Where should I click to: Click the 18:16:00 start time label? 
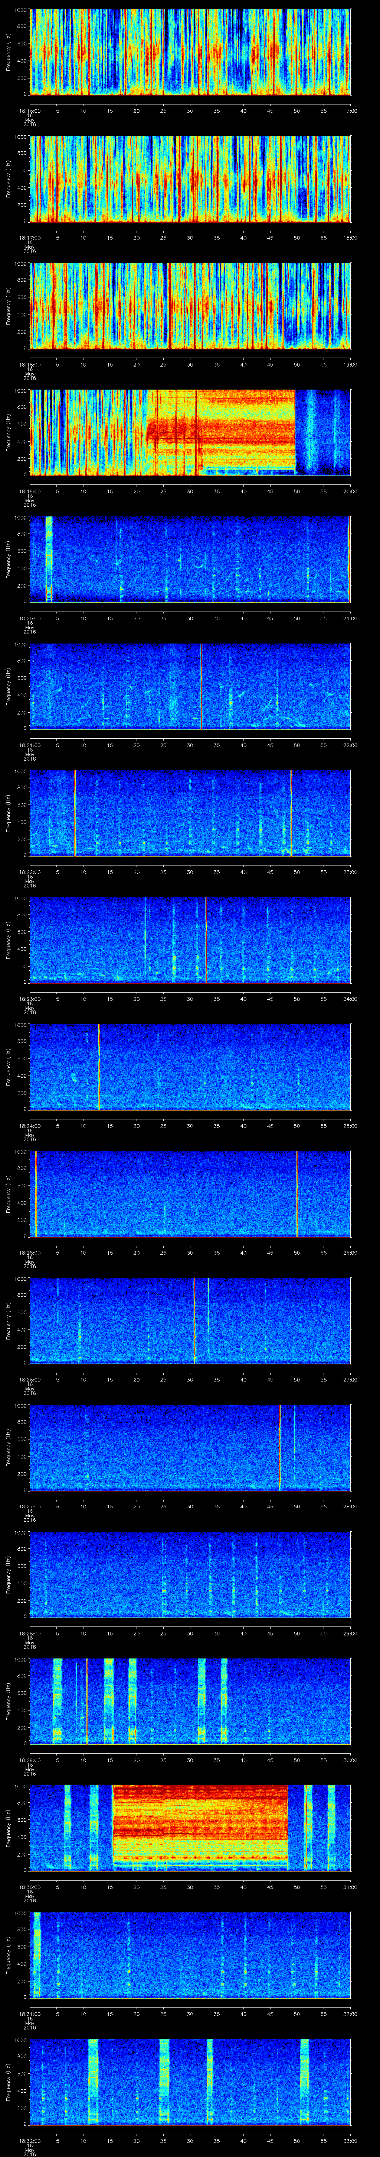click(x=30, y=110)
